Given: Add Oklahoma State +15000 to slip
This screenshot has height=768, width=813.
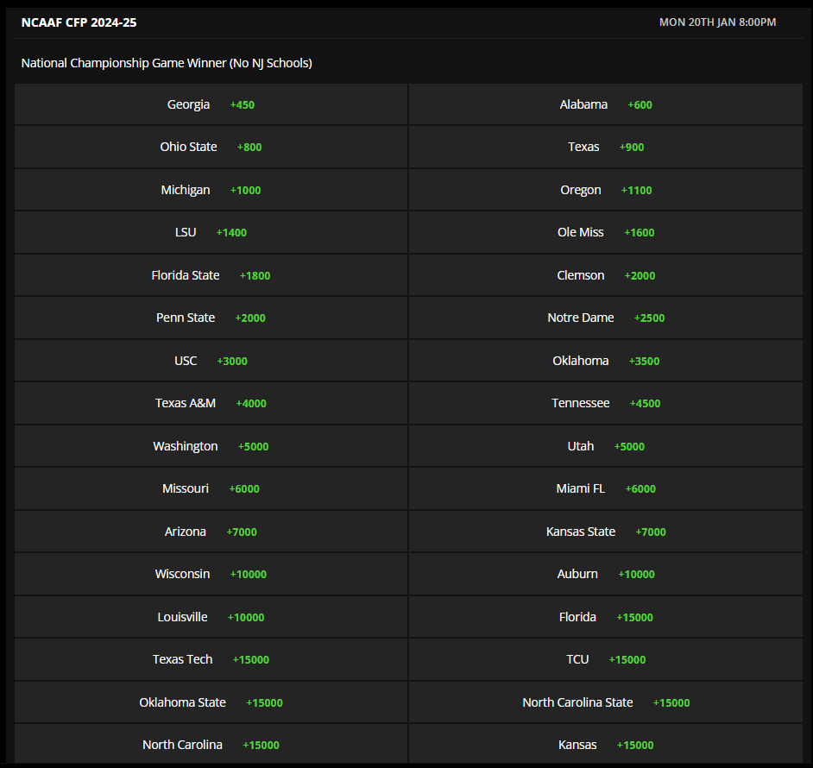Looking at the screenshot, I should pyautogui.click(x=211, y=702).
